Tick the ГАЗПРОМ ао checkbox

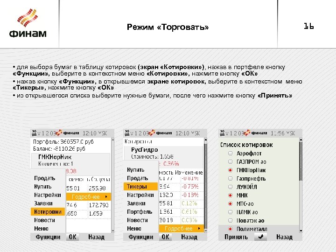[x=230, y=162]
